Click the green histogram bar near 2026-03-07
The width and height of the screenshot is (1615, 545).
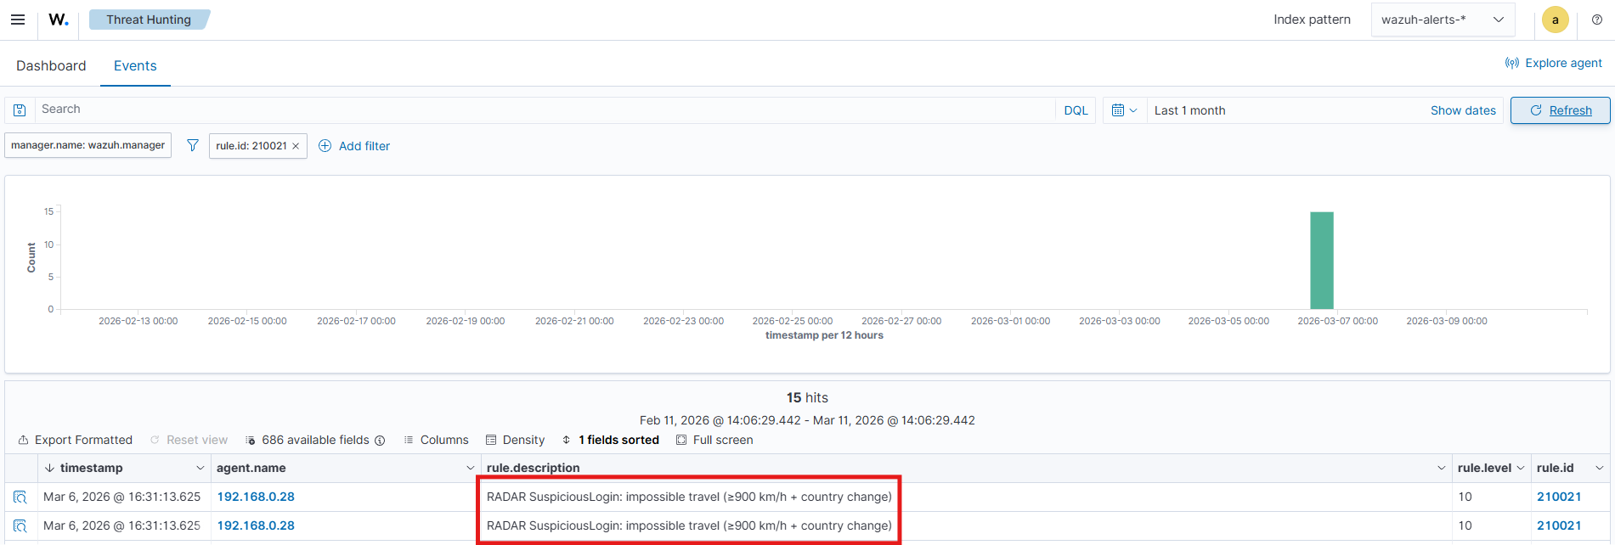[x=1321, y=261]
